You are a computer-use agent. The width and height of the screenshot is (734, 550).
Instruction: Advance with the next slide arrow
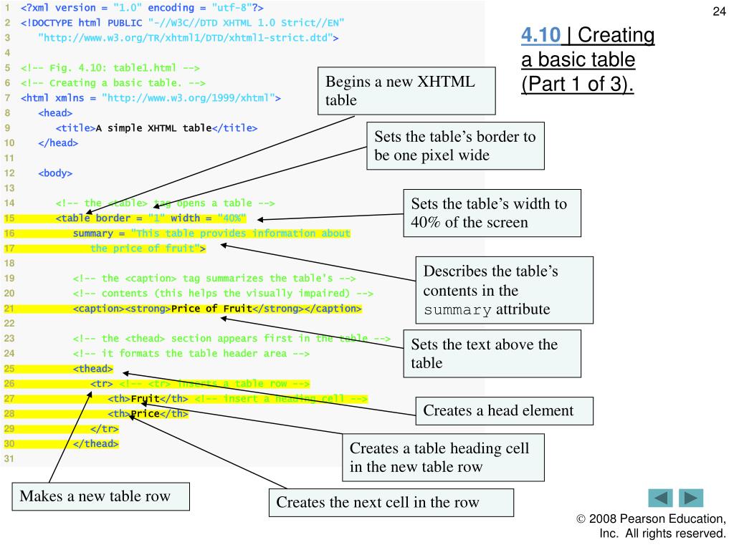pos(691,498)
